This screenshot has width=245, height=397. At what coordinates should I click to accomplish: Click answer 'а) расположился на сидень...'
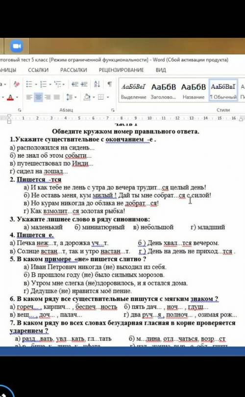pos(52,148)
